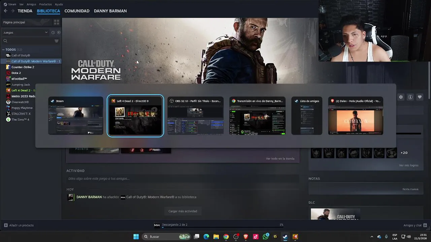Toggle ready-to-play filter icon

tap(59, 33)
